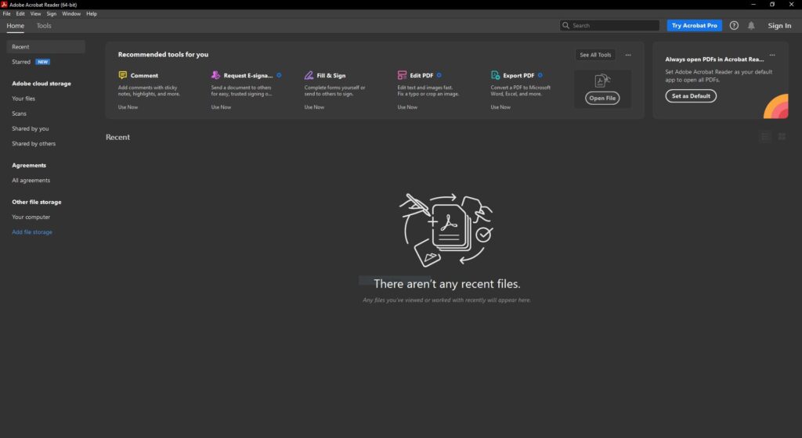Click the Comment tool title

tap(144, 76)
